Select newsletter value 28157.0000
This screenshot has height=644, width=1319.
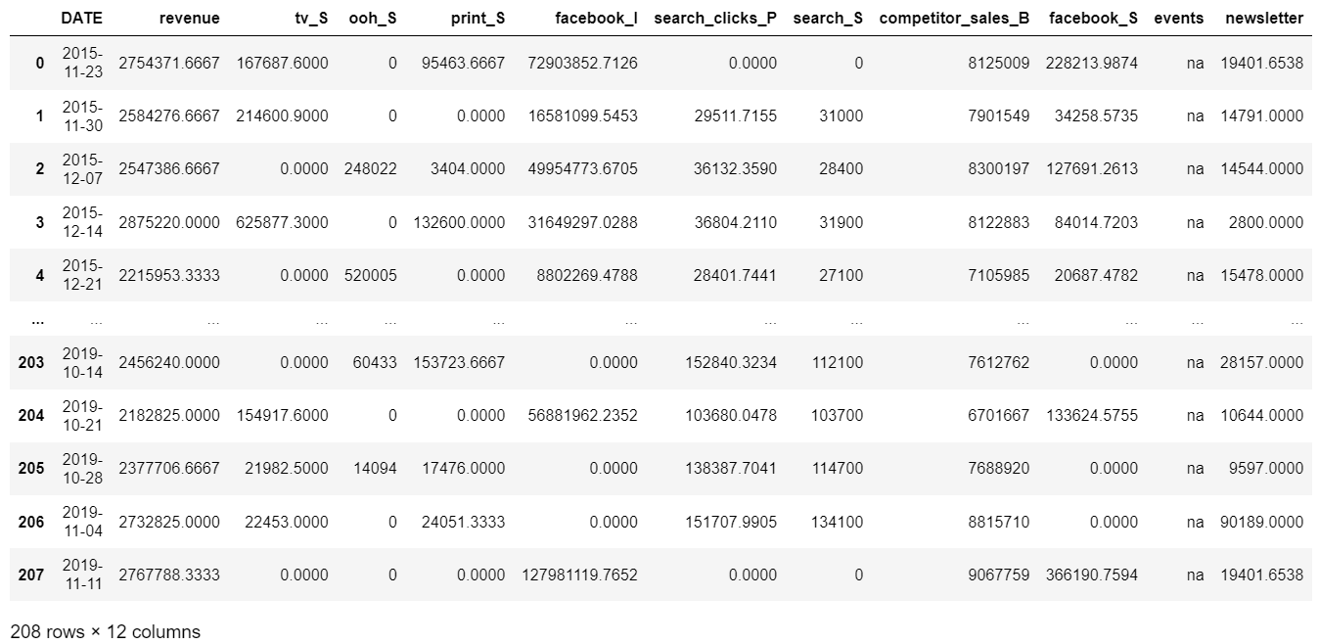[1262, 362]
